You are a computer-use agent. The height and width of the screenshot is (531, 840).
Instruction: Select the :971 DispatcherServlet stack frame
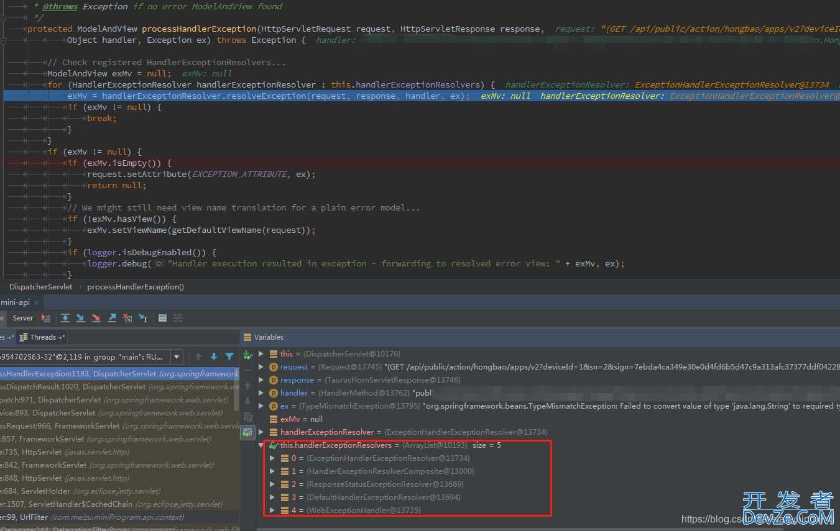(x=119, y=400)
